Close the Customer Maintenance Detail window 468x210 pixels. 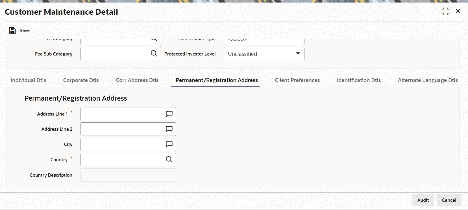(458, 11)
